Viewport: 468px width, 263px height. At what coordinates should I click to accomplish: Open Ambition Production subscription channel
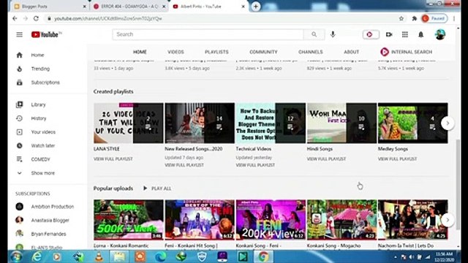45,207
